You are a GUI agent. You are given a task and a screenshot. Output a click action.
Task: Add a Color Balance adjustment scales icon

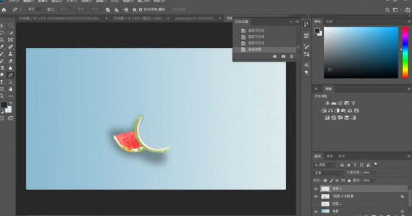[x=331, y=110]
